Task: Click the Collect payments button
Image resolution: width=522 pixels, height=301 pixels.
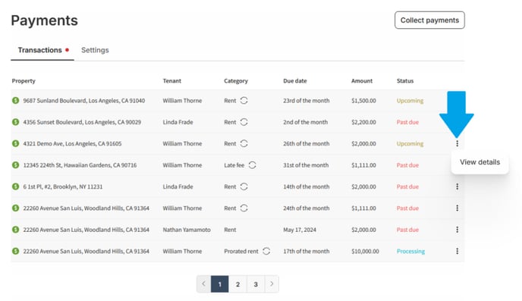Action: pos(429,20)
